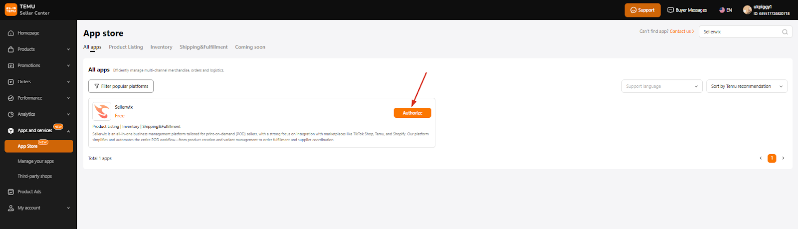Open the Homepage sidebar item
This screenshot has height=229, width=798.
click(x=28, y=33)
